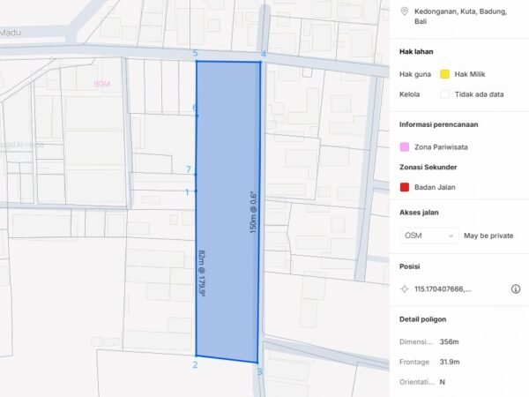Click vertex 1 on the polygon edge
The image size is (529, 397).
[196, 191]
